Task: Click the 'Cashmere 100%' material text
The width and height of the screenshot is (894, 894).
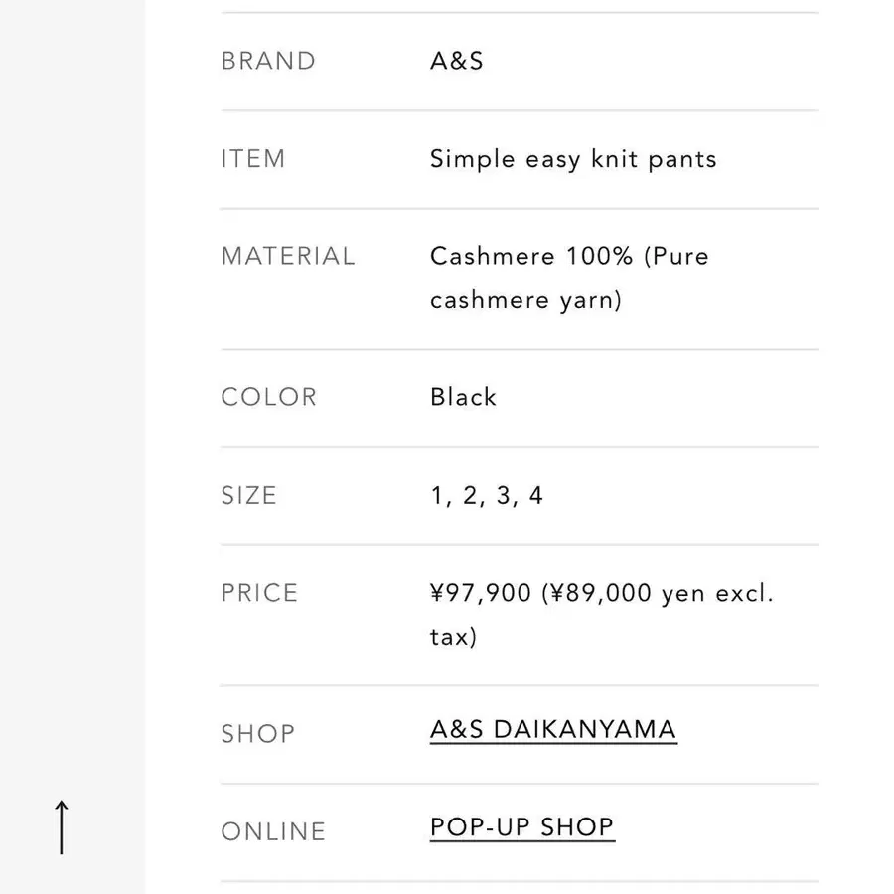Action: [x=530, y=256]
